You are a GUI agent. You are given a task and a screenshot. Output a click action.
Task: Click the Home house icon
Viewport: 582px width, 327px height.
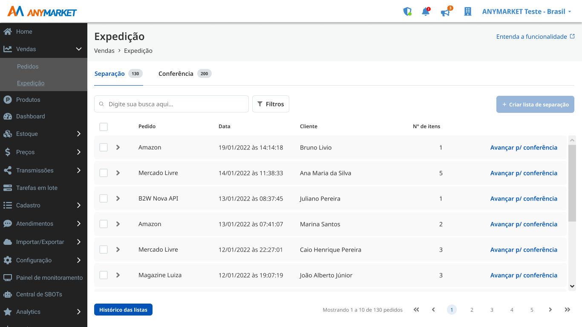[x=7, y=32]
